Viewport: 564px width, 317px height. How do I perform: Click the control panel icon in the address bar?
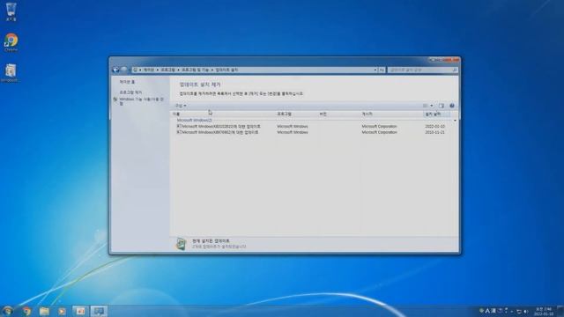(135, 70)
